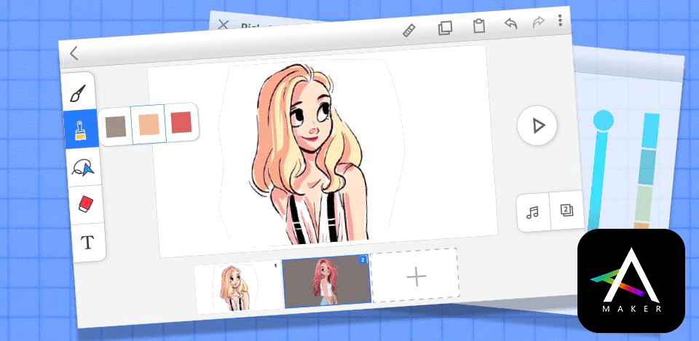This screenshot has height=341, width=699.
Task: Play the animation
Action: (x=537, y=126)
